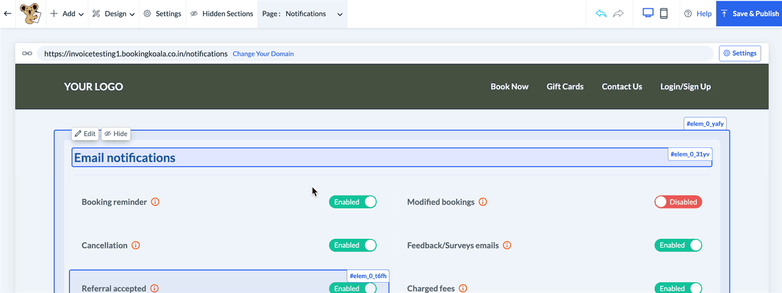Expand the Design dropdown

113,13
